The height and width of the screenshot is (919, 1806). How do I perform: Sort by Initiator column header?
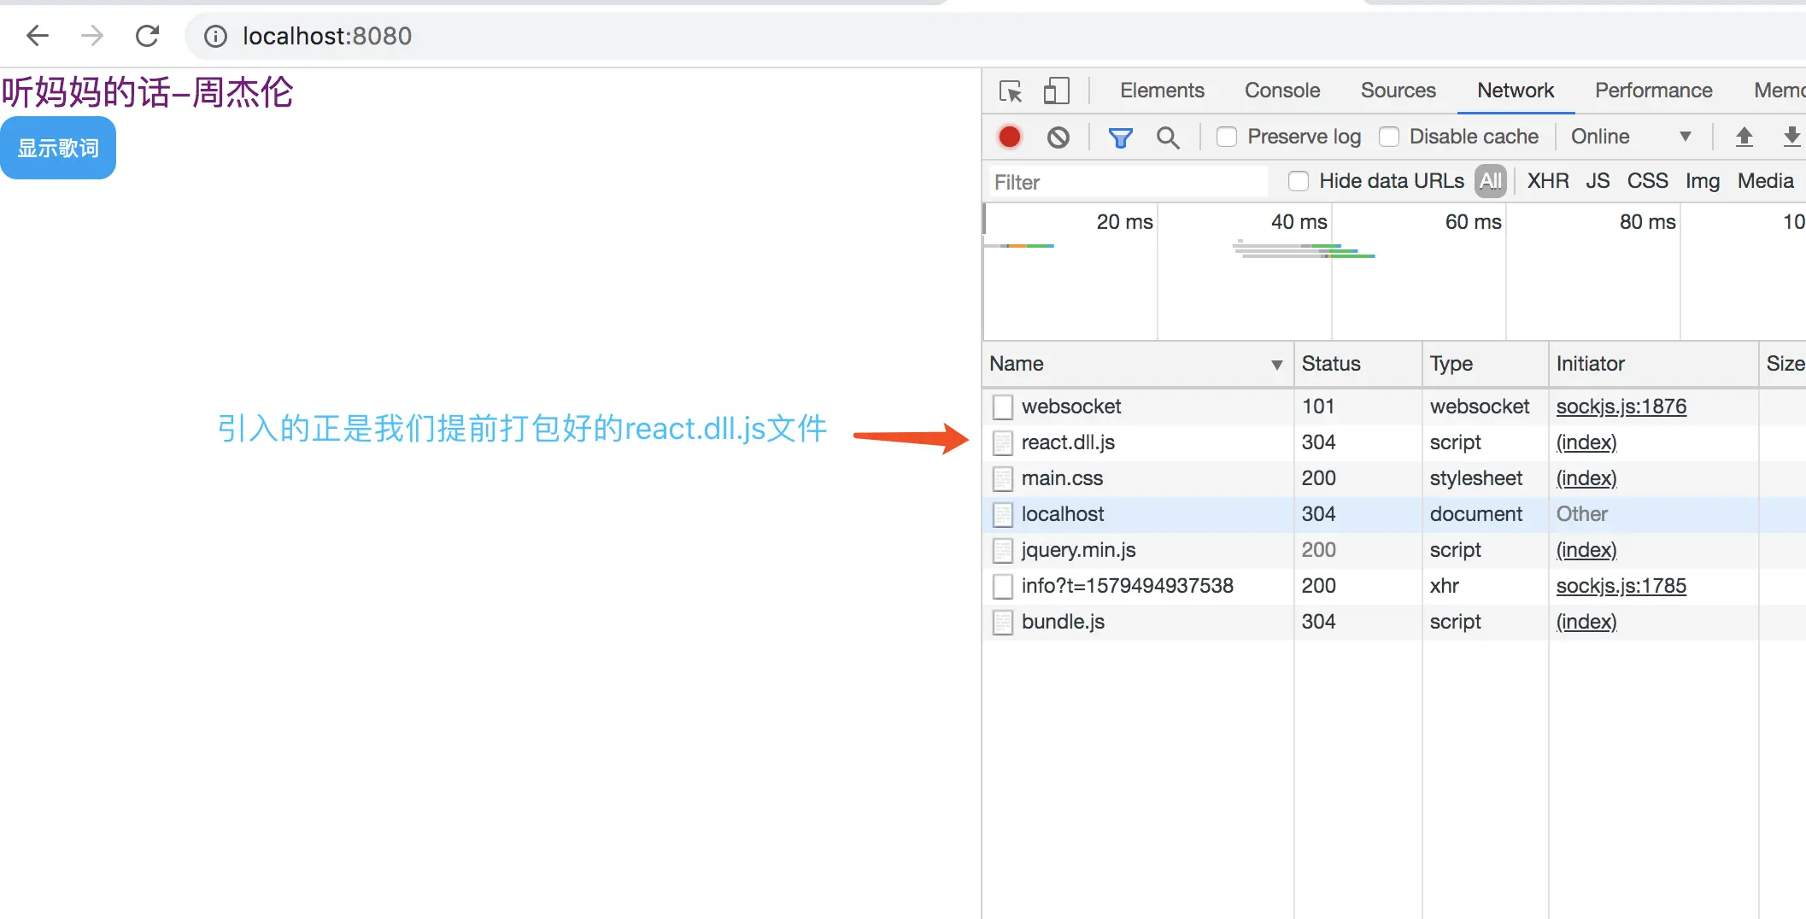(1653, 364)
